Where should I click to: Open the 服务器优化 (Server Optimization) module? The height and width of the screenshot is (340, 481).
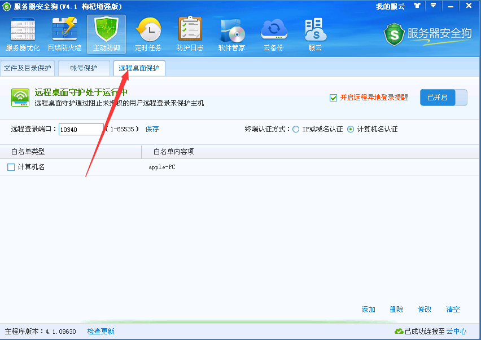point(22,34)
